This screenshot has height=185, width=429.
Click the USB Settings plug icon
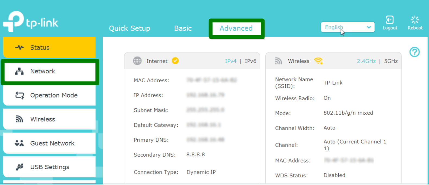click(x=19, y=167)
